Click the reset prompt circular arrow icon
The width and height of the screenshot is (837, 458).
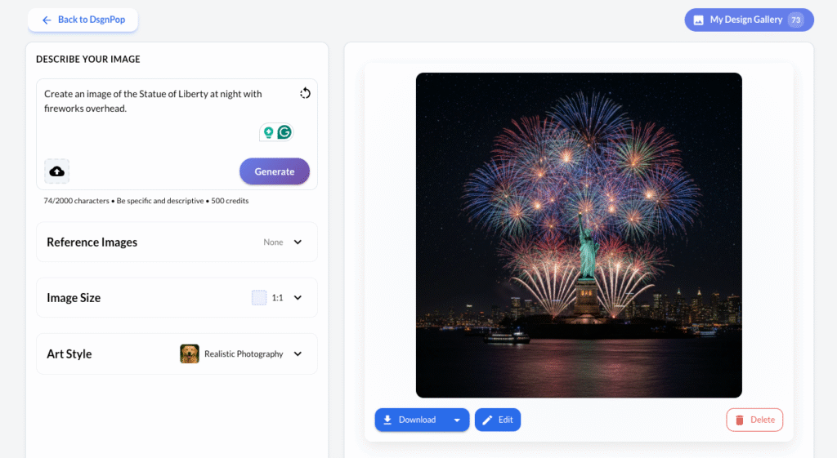click(x=305, y=93)
